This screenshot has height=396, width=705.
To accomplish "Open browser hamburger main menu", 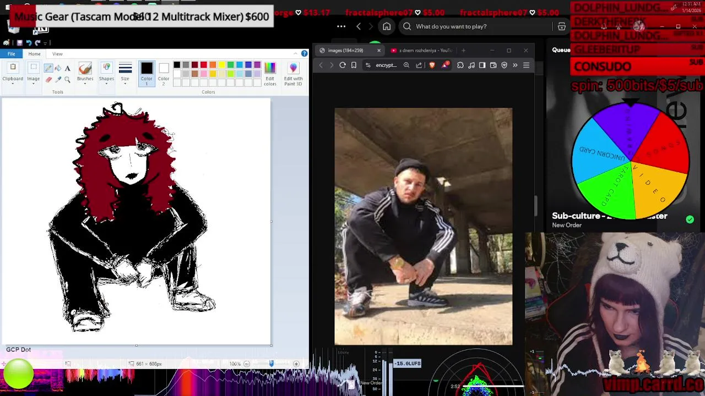I will [x=526, y=65].
